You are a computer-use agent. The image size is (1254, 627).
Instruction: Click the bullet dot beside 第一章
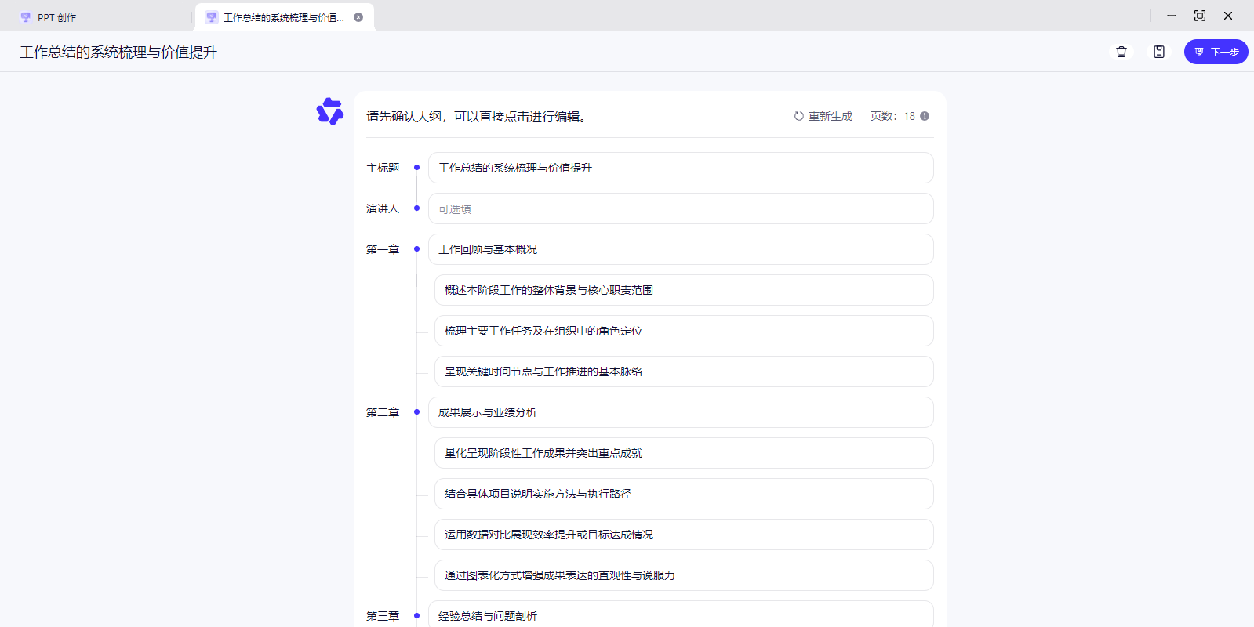click(x=416, y=249)
